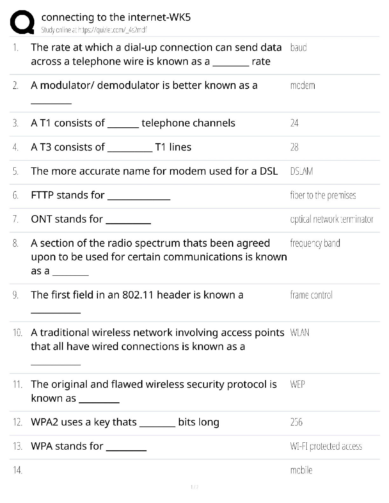Click the "frame control" answer
Image resolution: width=389 pixels, height=503 pixels.
click(311, 295)
